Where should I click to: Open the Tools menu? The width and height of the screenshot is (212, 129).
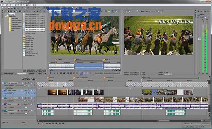pyautogui.click(x=23, y=5)
